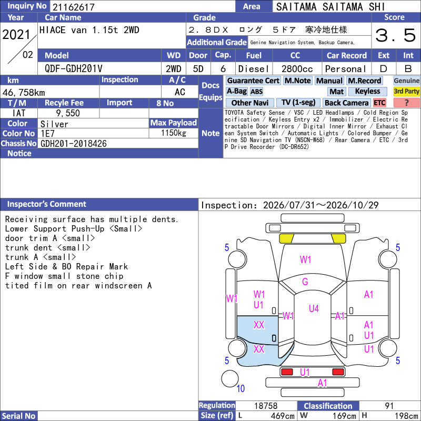Click the transmission value IAT

(x=19, y=113)
